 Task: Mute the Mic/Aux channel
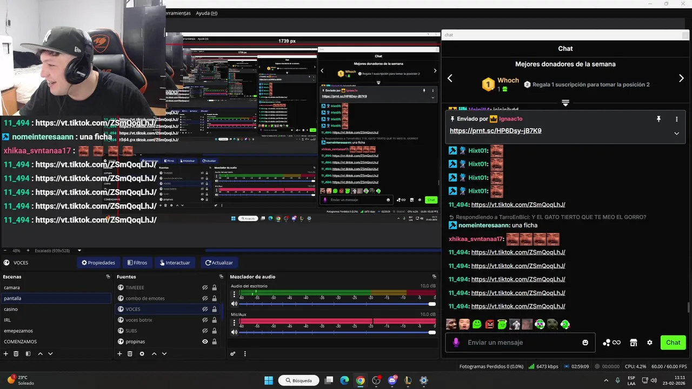tap(234, 332)
